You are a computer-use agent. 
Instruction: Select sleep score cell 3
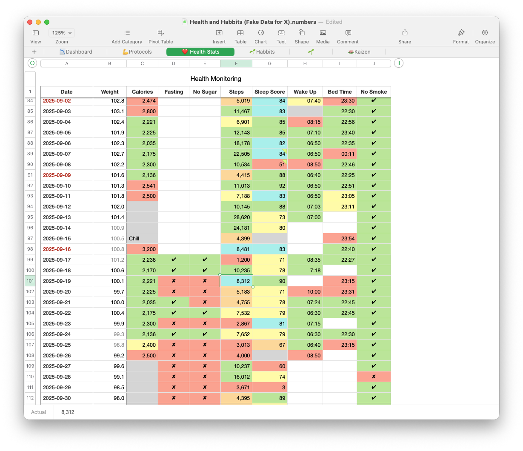coord(270,387)
